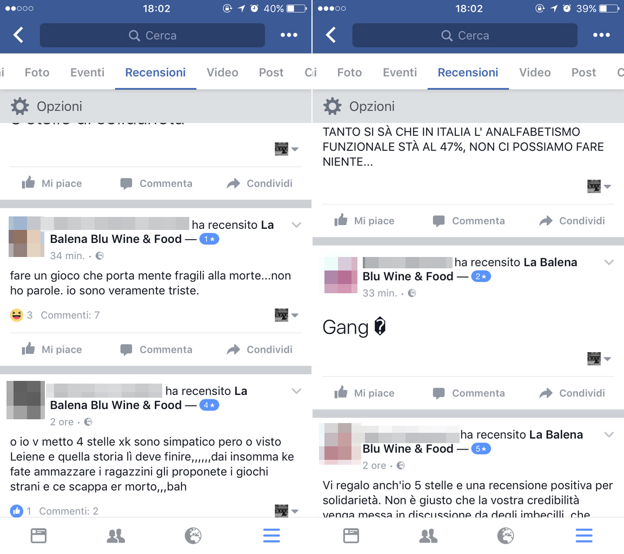The width and height of the screenshot is (624, 554).
Task: Like the Gang review with Mi piace
Action: point(364,393)
